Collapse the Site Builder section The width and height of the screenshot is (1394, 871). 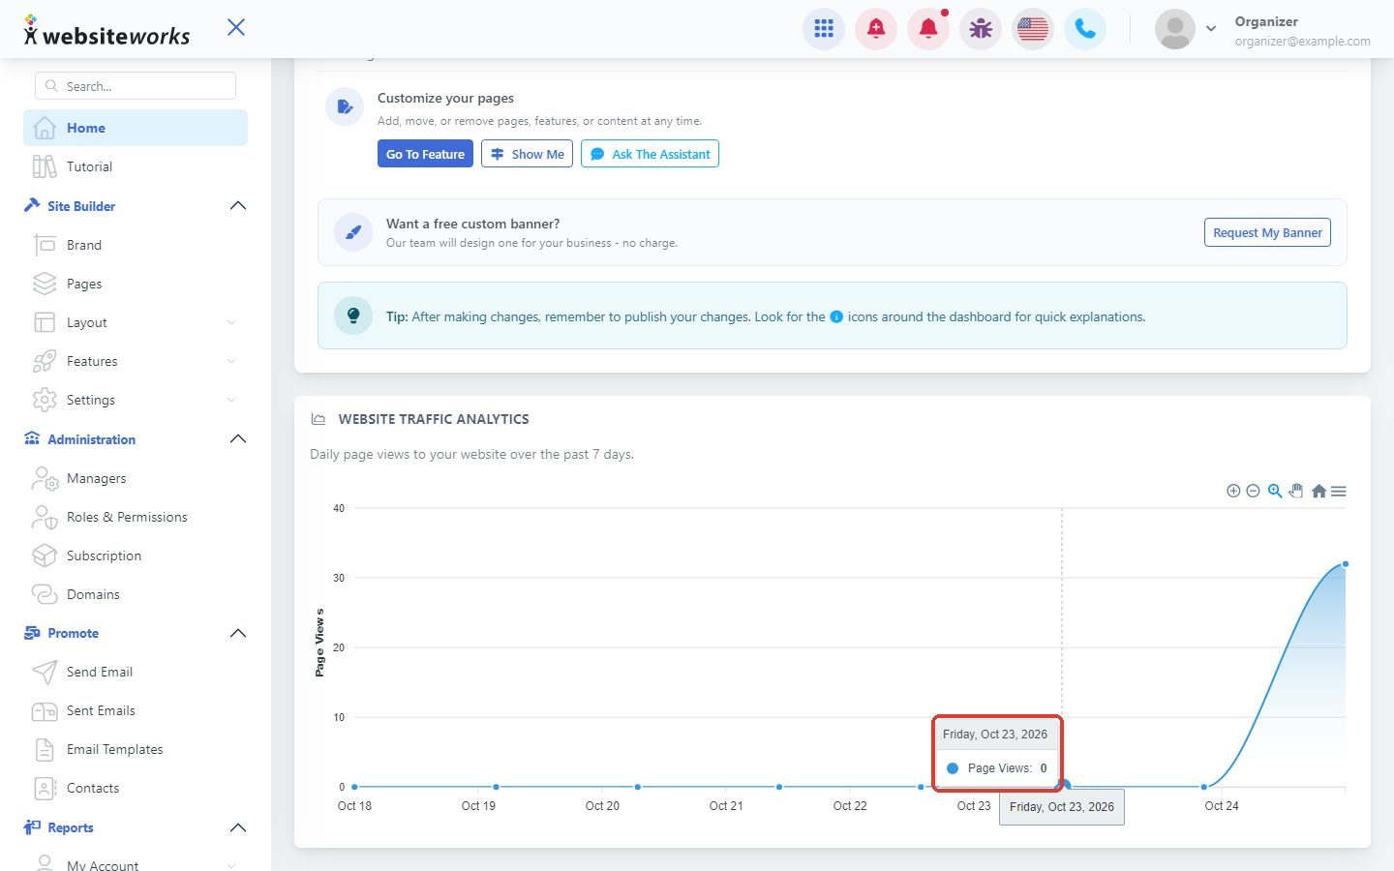(x=238, y=206)
